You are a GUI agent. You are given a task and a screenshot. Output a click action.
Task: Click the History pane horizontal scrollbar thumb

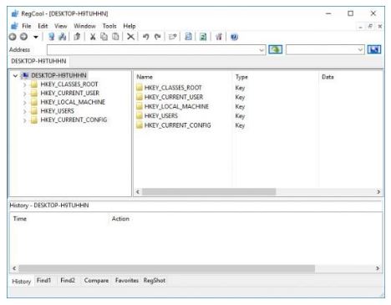[167, 268]
